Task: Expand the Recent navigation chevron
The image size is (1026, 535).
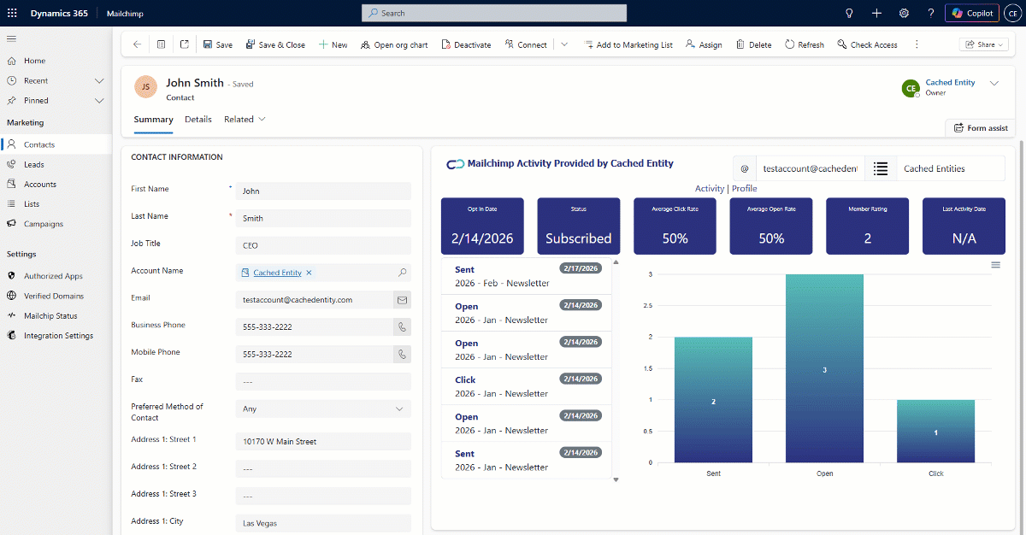Action: (99, 80)
